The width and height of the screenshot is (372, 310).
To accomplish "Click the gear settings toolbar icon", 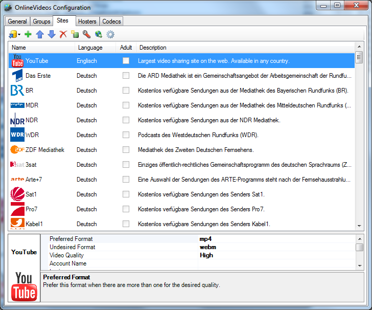I will [110, 34].
